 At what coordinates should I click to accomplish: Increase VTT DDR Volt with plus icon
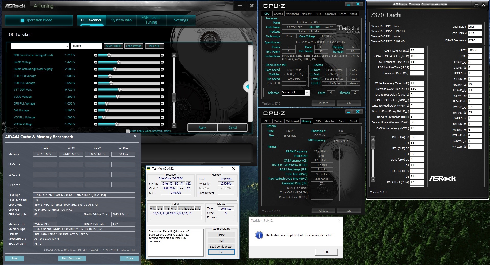162,90
